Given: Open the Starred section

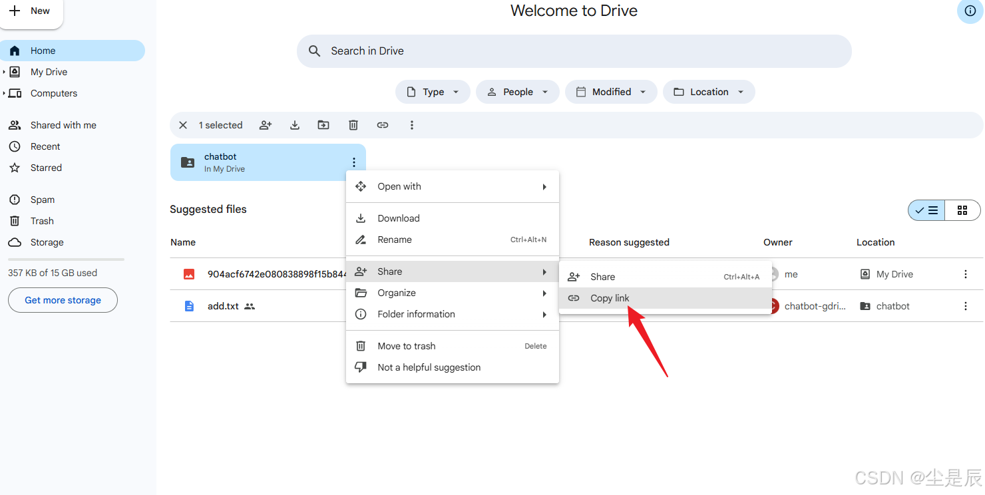Looking at the screenshot, I should click(x=46, y=168).
